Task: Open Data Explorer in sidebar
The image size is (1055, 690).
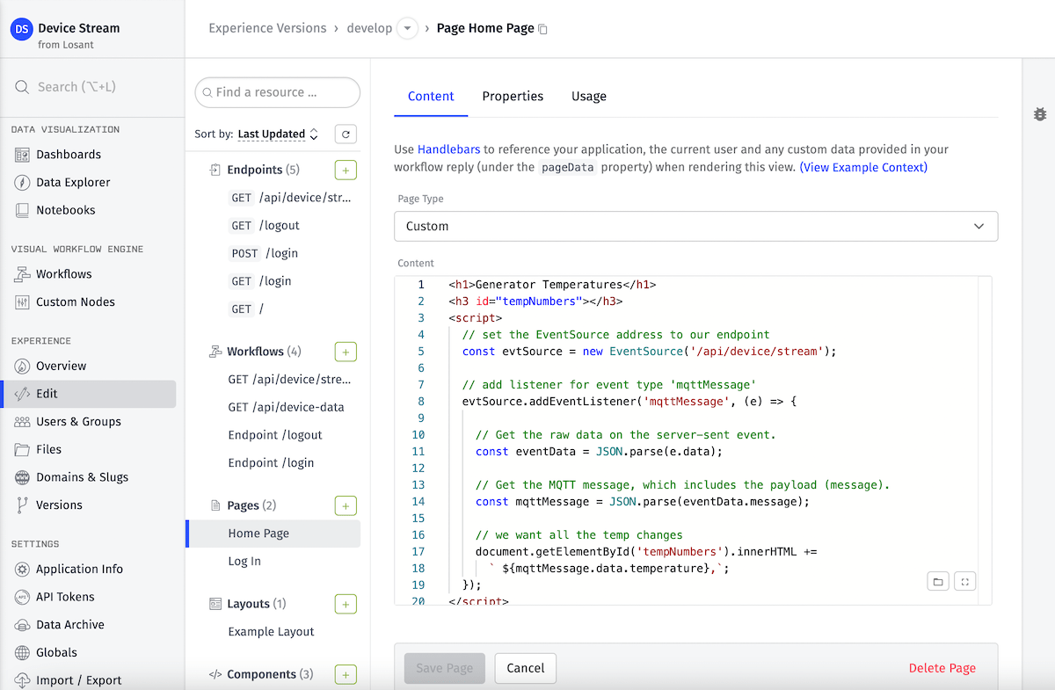Action: point(73,183)
